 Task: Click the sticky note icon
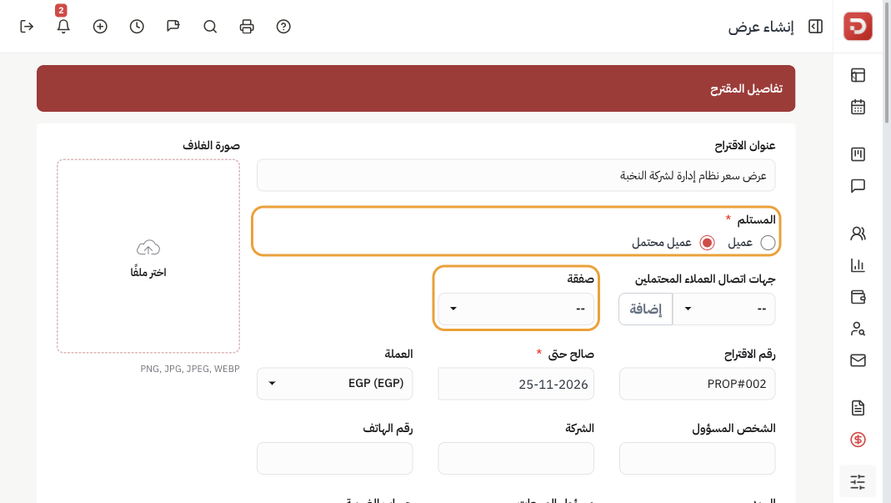[x=173, y=27]
